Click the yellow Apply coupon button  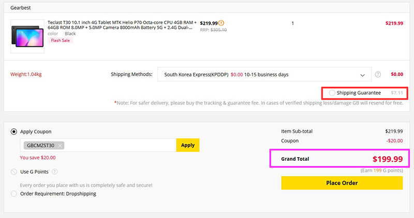coord(188,145)
